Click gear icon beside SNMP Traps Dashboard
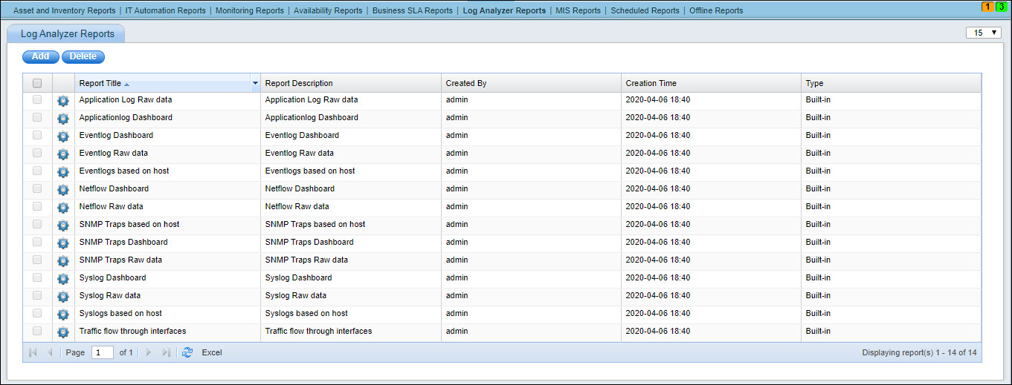The image size is (1012, 385). (63, 243)
